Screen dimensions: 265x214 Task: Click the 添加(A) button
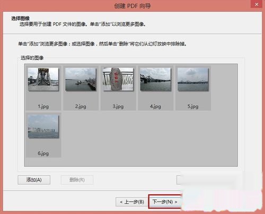pyautogui.click(x=34, y=180)
